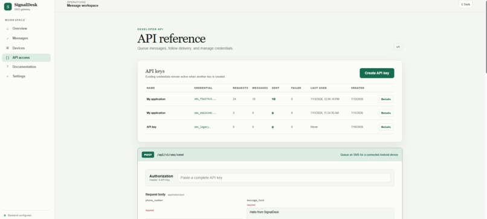Click credential sms_f5a274c6...

tap(205, 100)
